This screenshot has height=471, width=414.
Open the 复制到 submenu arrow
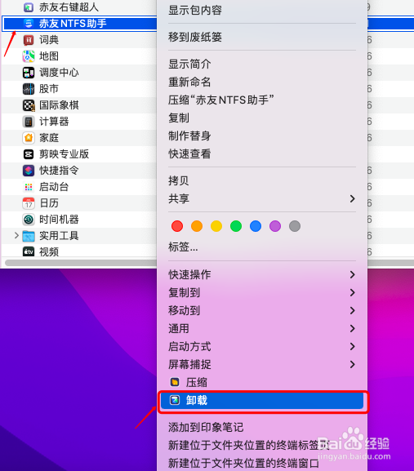(x=352, y=292)
